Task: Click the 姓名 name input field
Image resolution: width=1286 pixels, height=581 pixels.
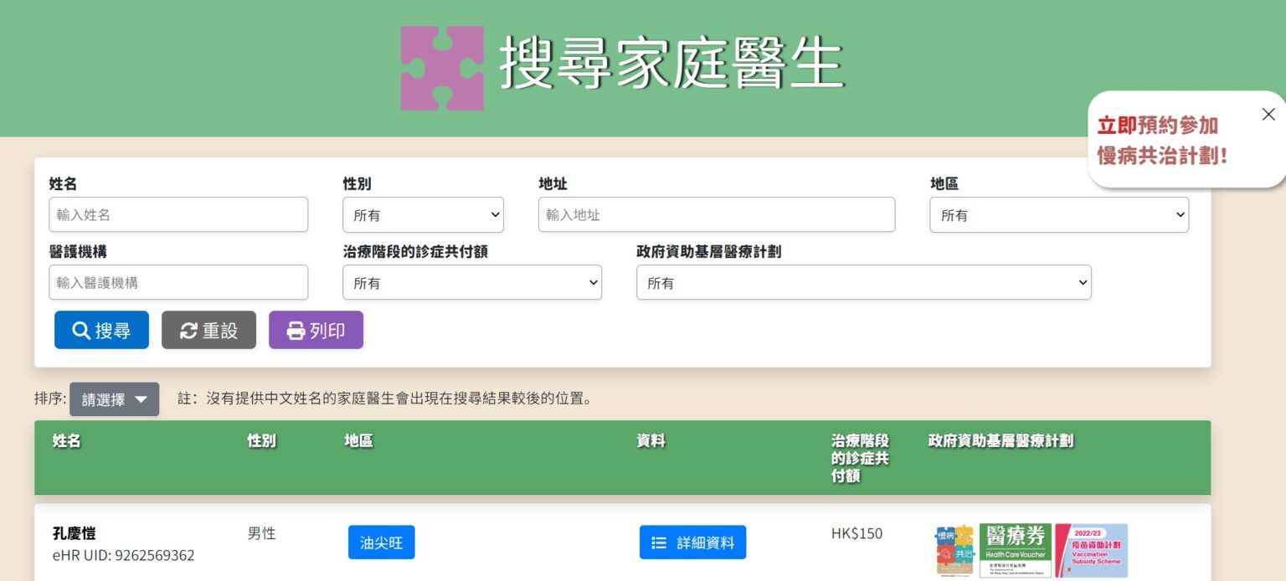Action: [x=178, y=215]
